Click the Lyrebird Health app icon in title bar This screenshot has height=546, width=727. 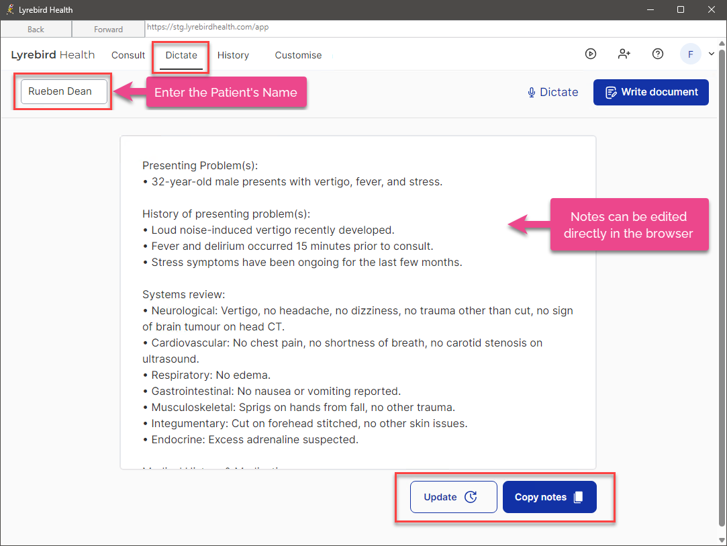tap(10, 10)
